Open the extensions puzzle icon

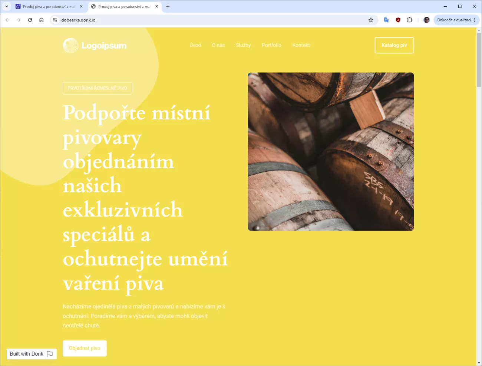410,20
